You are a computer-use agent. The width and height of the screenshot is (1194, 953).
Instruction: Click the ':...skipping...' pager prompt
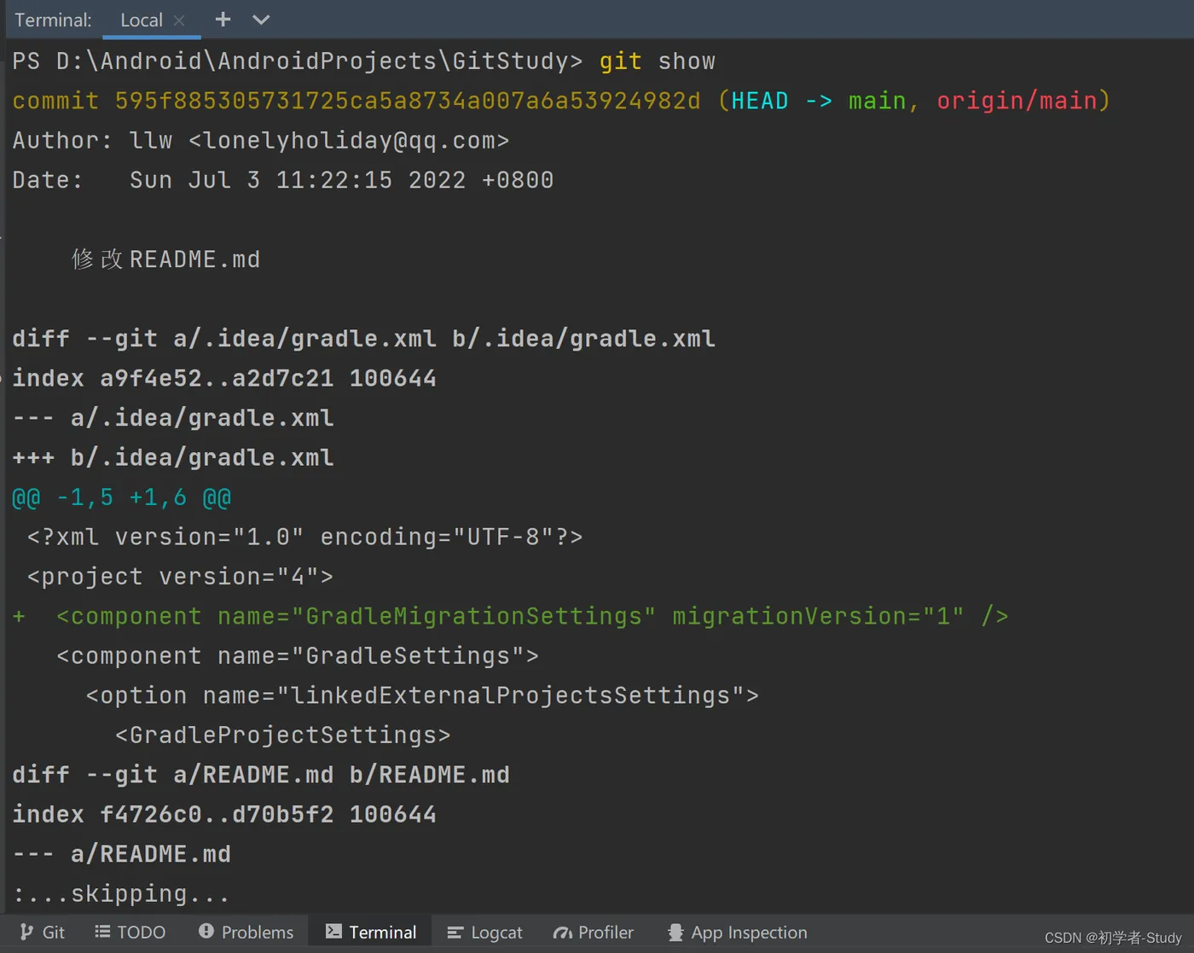click(121, 894)
